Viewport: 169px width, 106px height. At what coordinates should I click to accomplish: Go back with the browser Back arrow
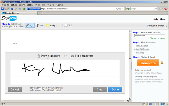[3, 9]
